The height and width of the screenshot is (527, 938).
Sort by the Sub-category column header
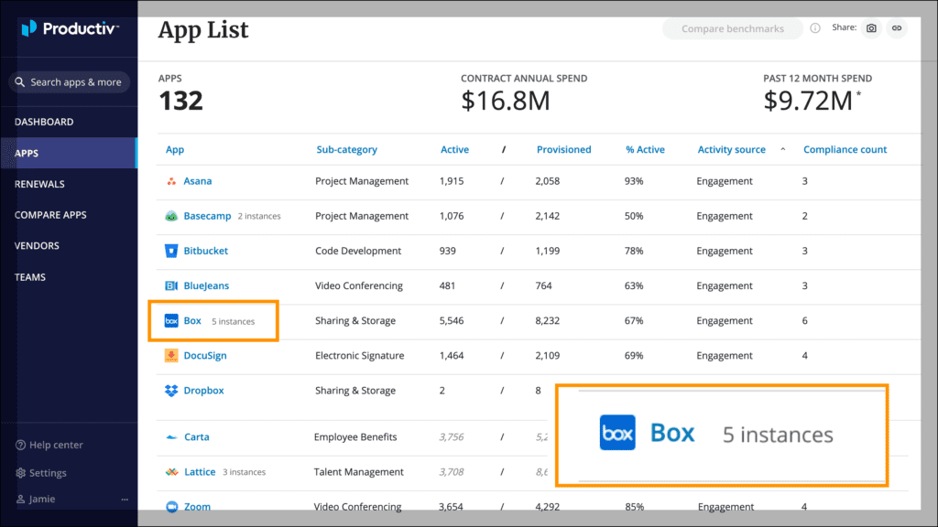pyautogui.click(x=346, y=149)
